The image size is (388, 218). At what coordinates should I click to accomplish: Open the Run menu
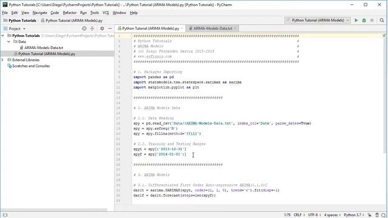(x=84, y=13)
